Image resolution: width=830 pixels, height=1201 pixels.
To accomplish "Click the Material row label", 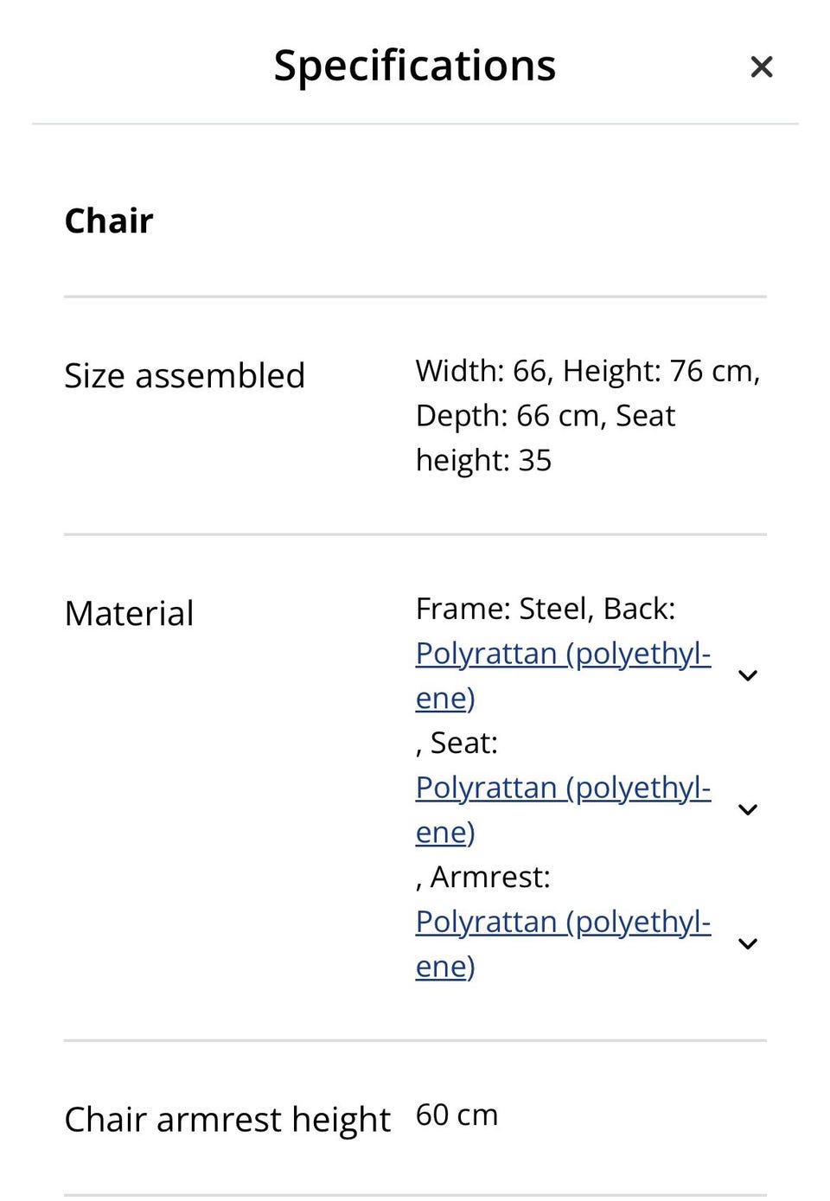I will tap(129, 614).
